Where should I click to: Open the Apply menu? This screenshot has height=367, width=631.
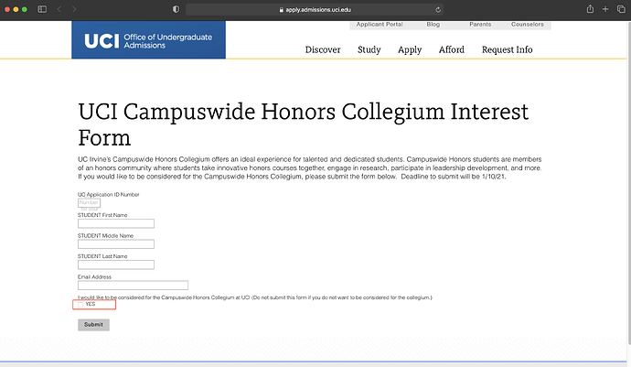click(410, 49)
